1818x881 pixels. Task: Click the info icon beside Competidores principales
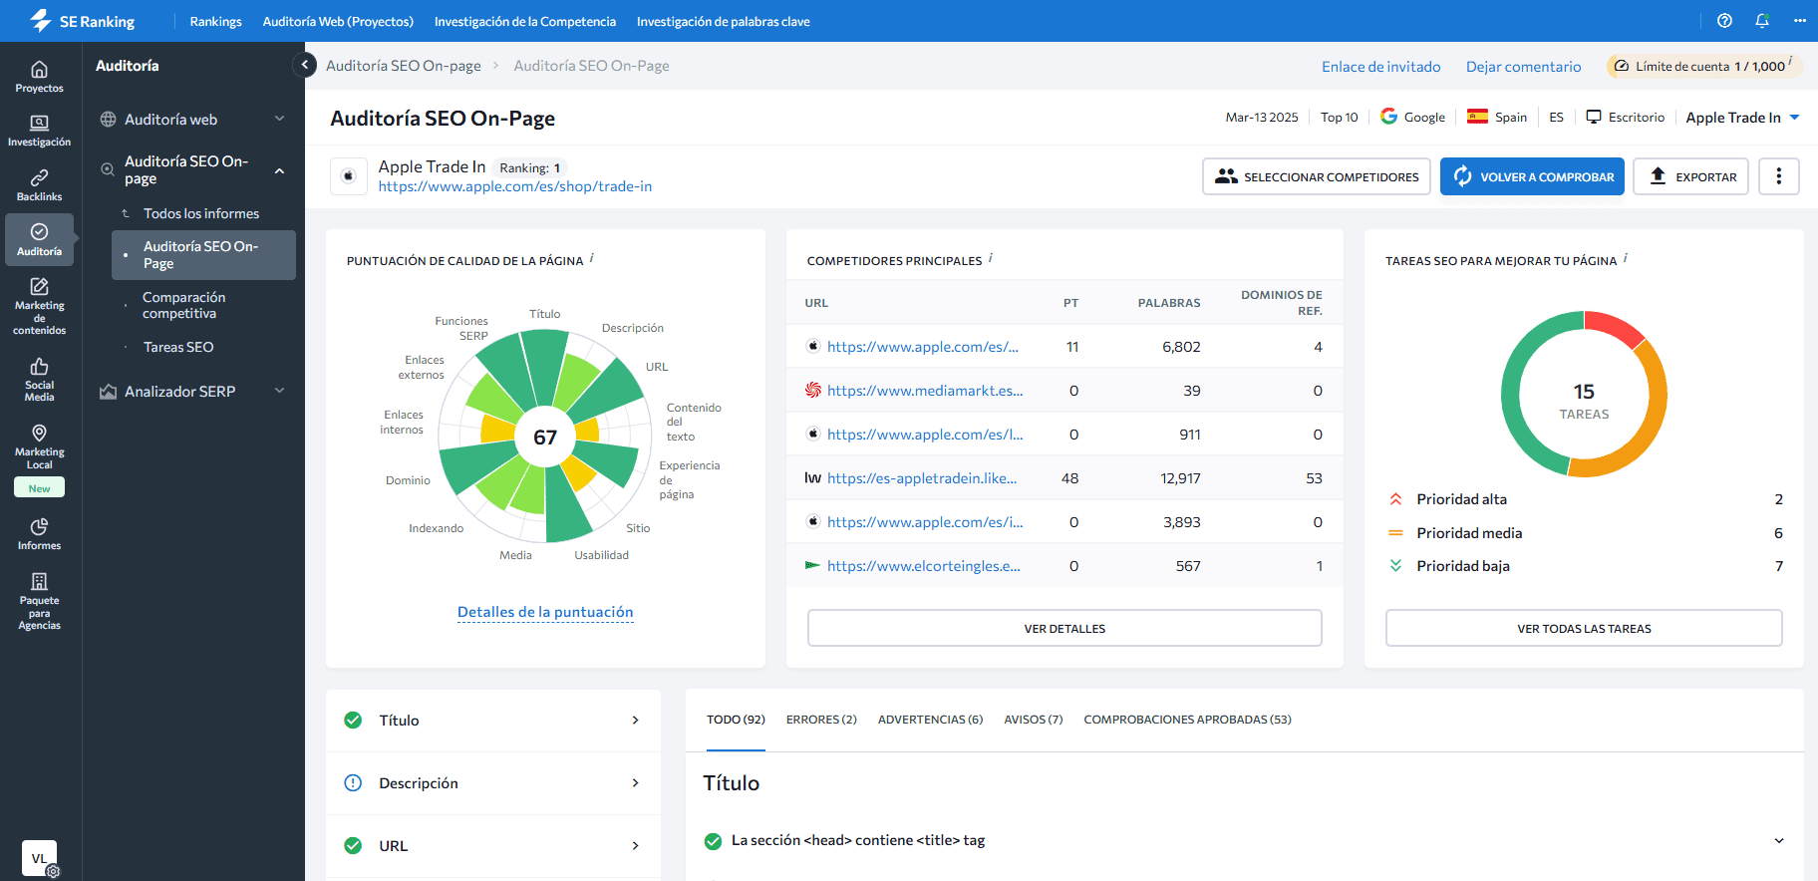click(991, 258)
